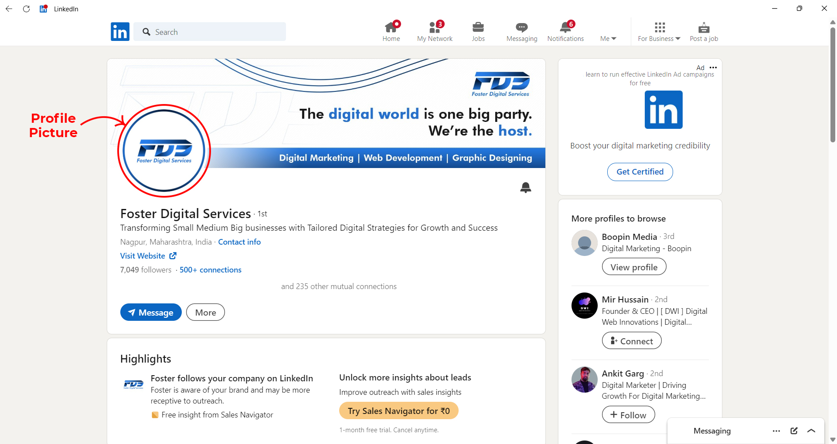Screen dimensions: 837x444
Task: View Notifications with the bell icon
Action: point(565,31)
